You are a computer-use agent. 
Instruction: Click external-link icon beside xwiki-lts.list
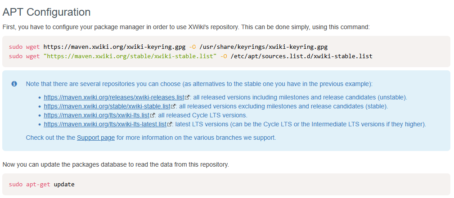[x=153, y=116]
